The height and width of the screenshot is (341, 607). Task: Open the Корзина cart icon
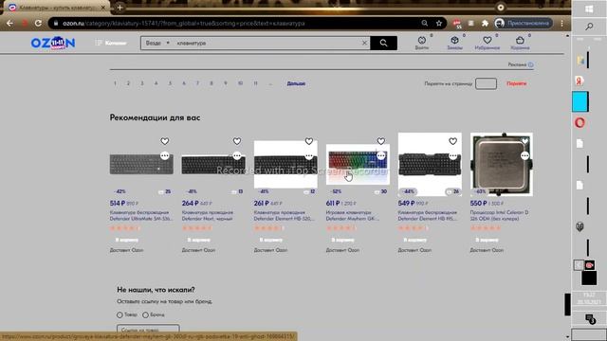[520, 43]
